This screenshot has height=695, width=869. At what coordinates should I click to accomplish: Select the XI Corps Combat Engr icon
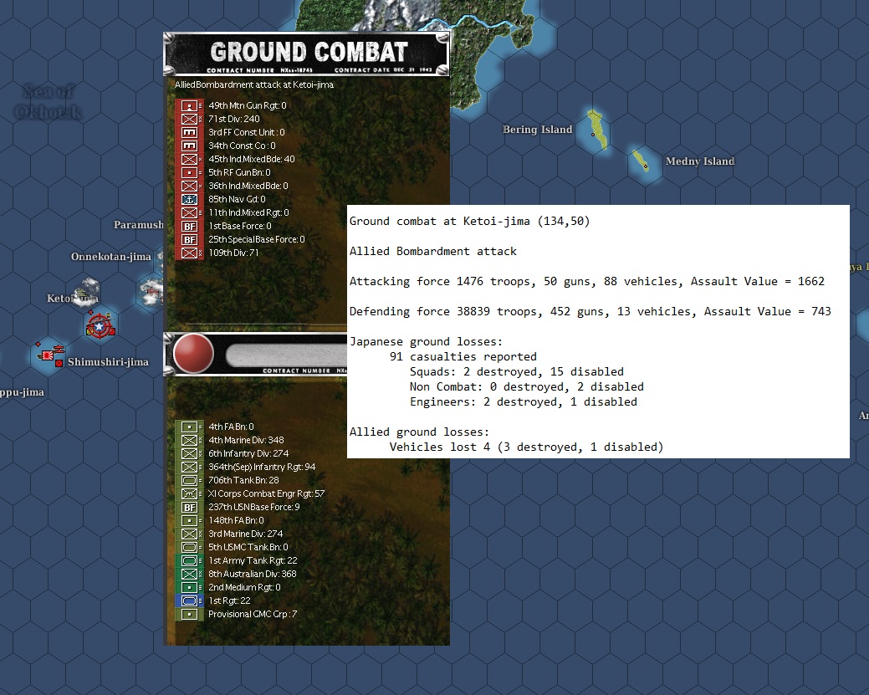(190, 493)
